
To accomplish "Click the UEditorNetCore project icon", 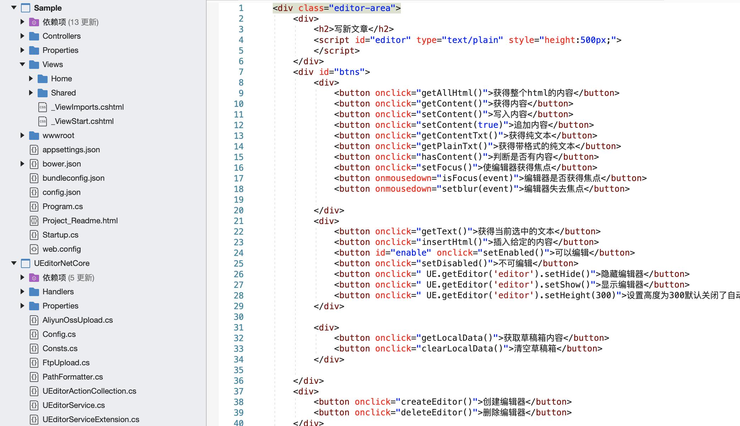I will [x=26, y=263].
